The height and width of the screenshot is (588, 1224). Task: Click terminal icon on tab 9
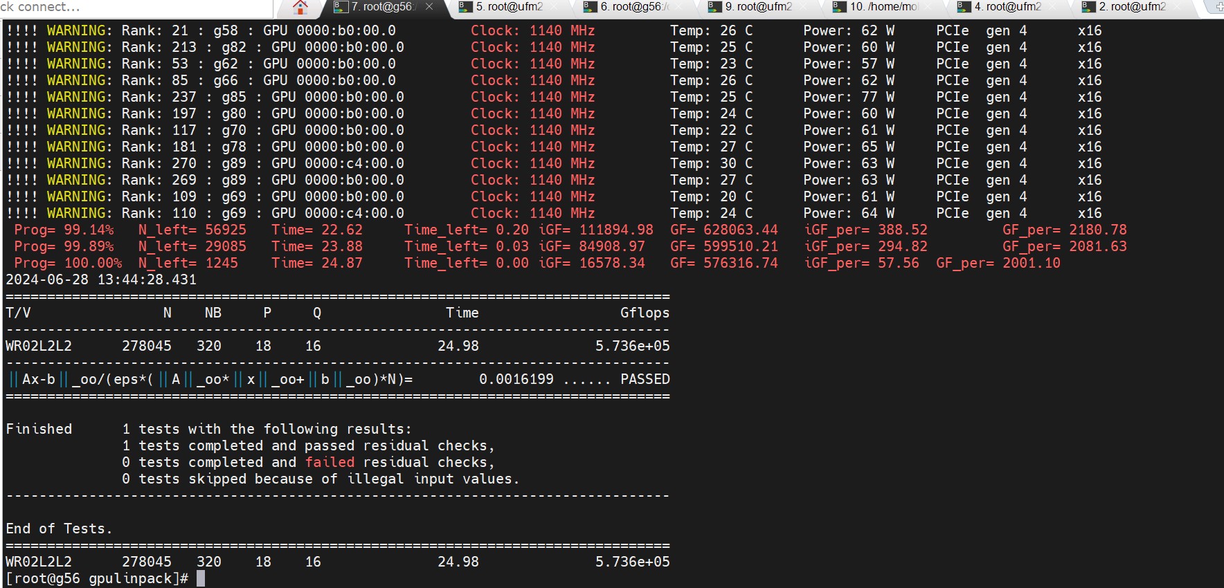tap(714, 7)
